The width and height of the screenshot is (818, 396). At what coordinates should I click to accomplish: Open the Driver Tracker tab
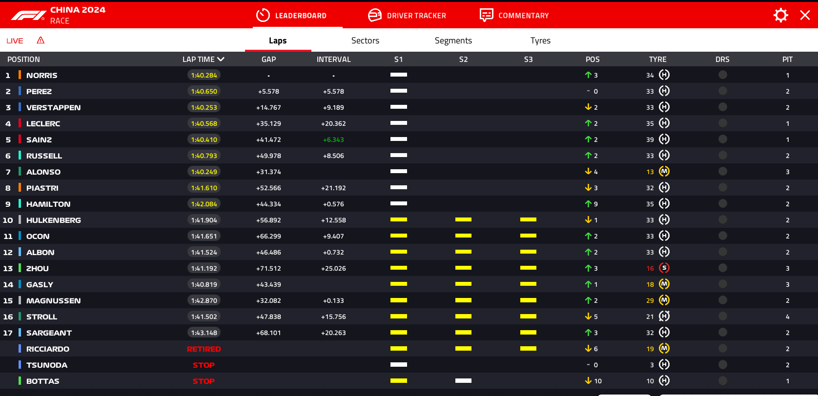click(x=407, y=15)
